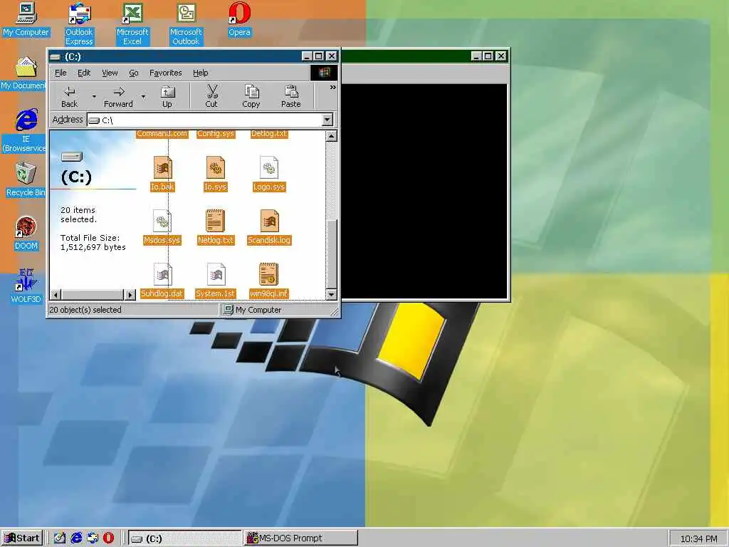Select the WOLF3D desktop shortcut

click(26, 286)
